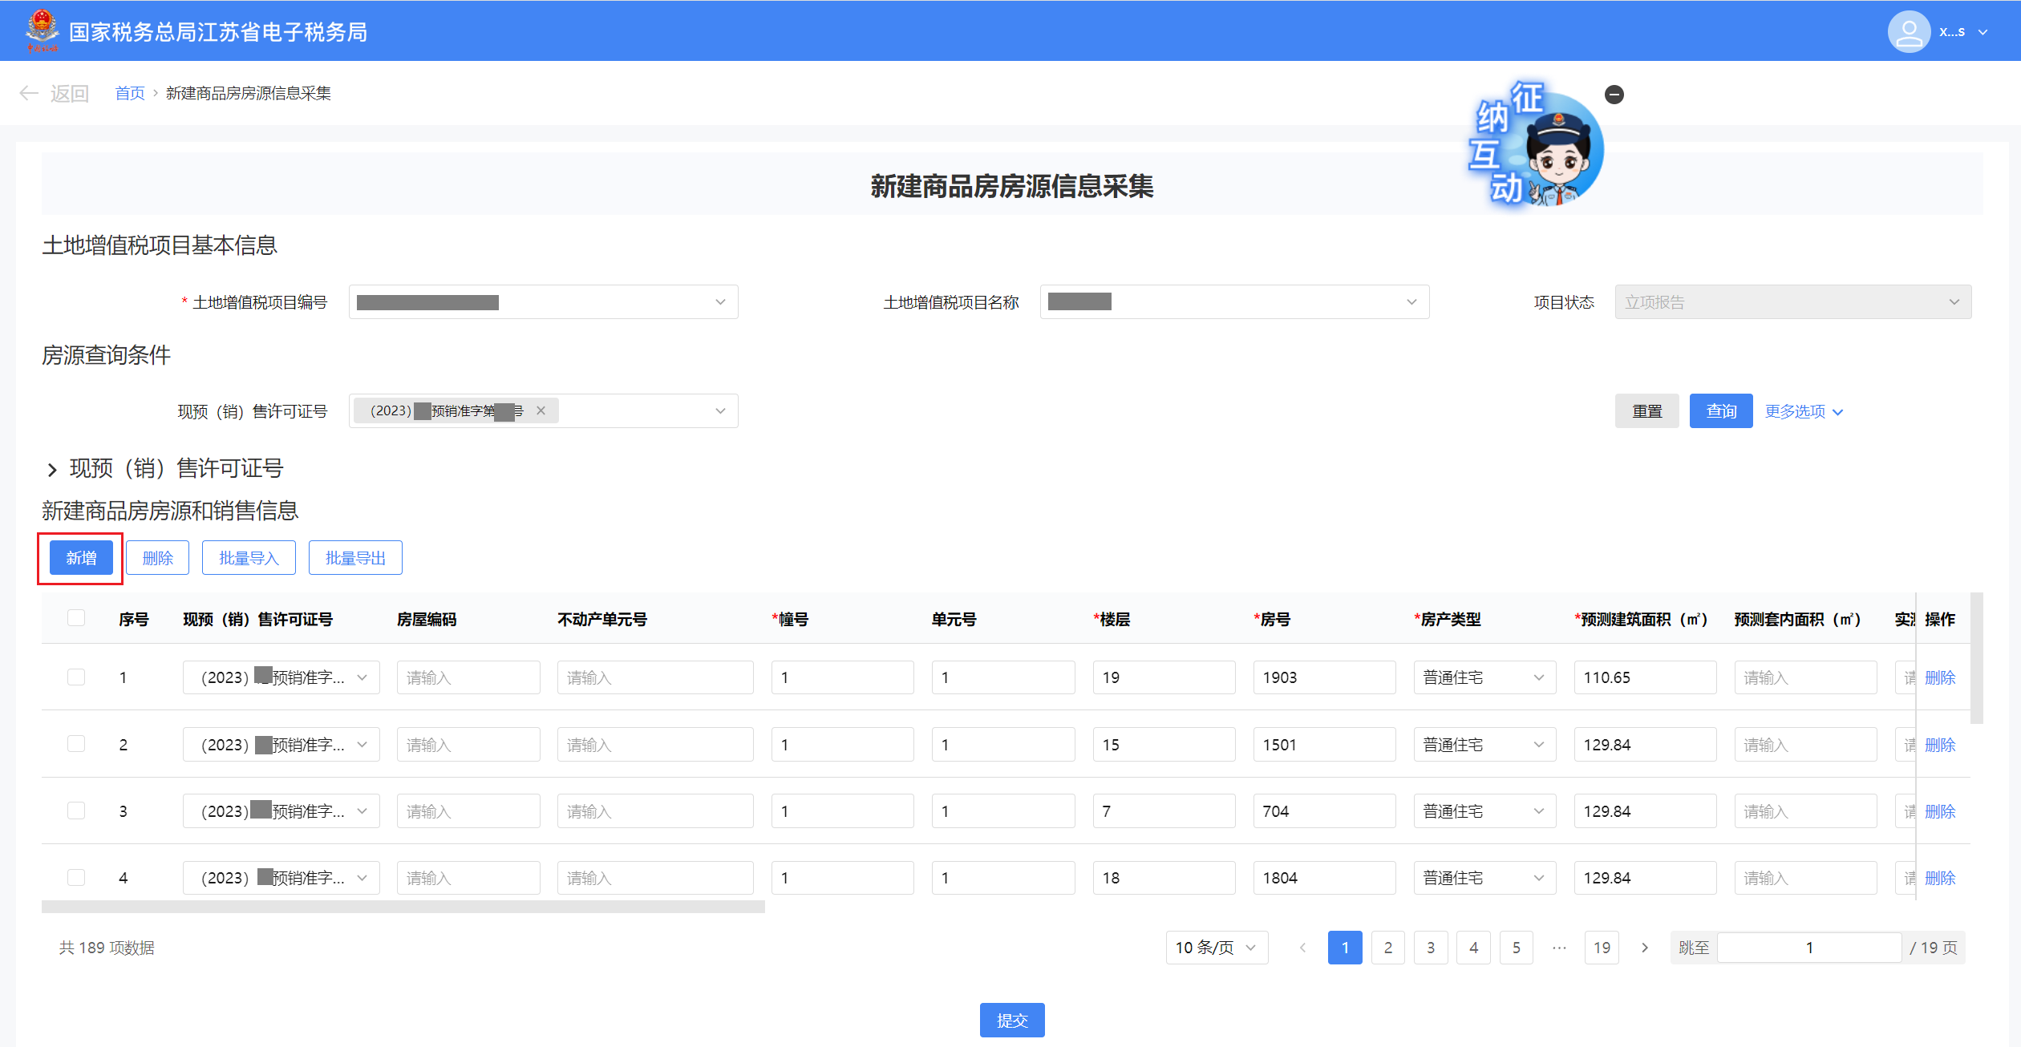Remove the selected permit tag with X

[x=541, y=410]
